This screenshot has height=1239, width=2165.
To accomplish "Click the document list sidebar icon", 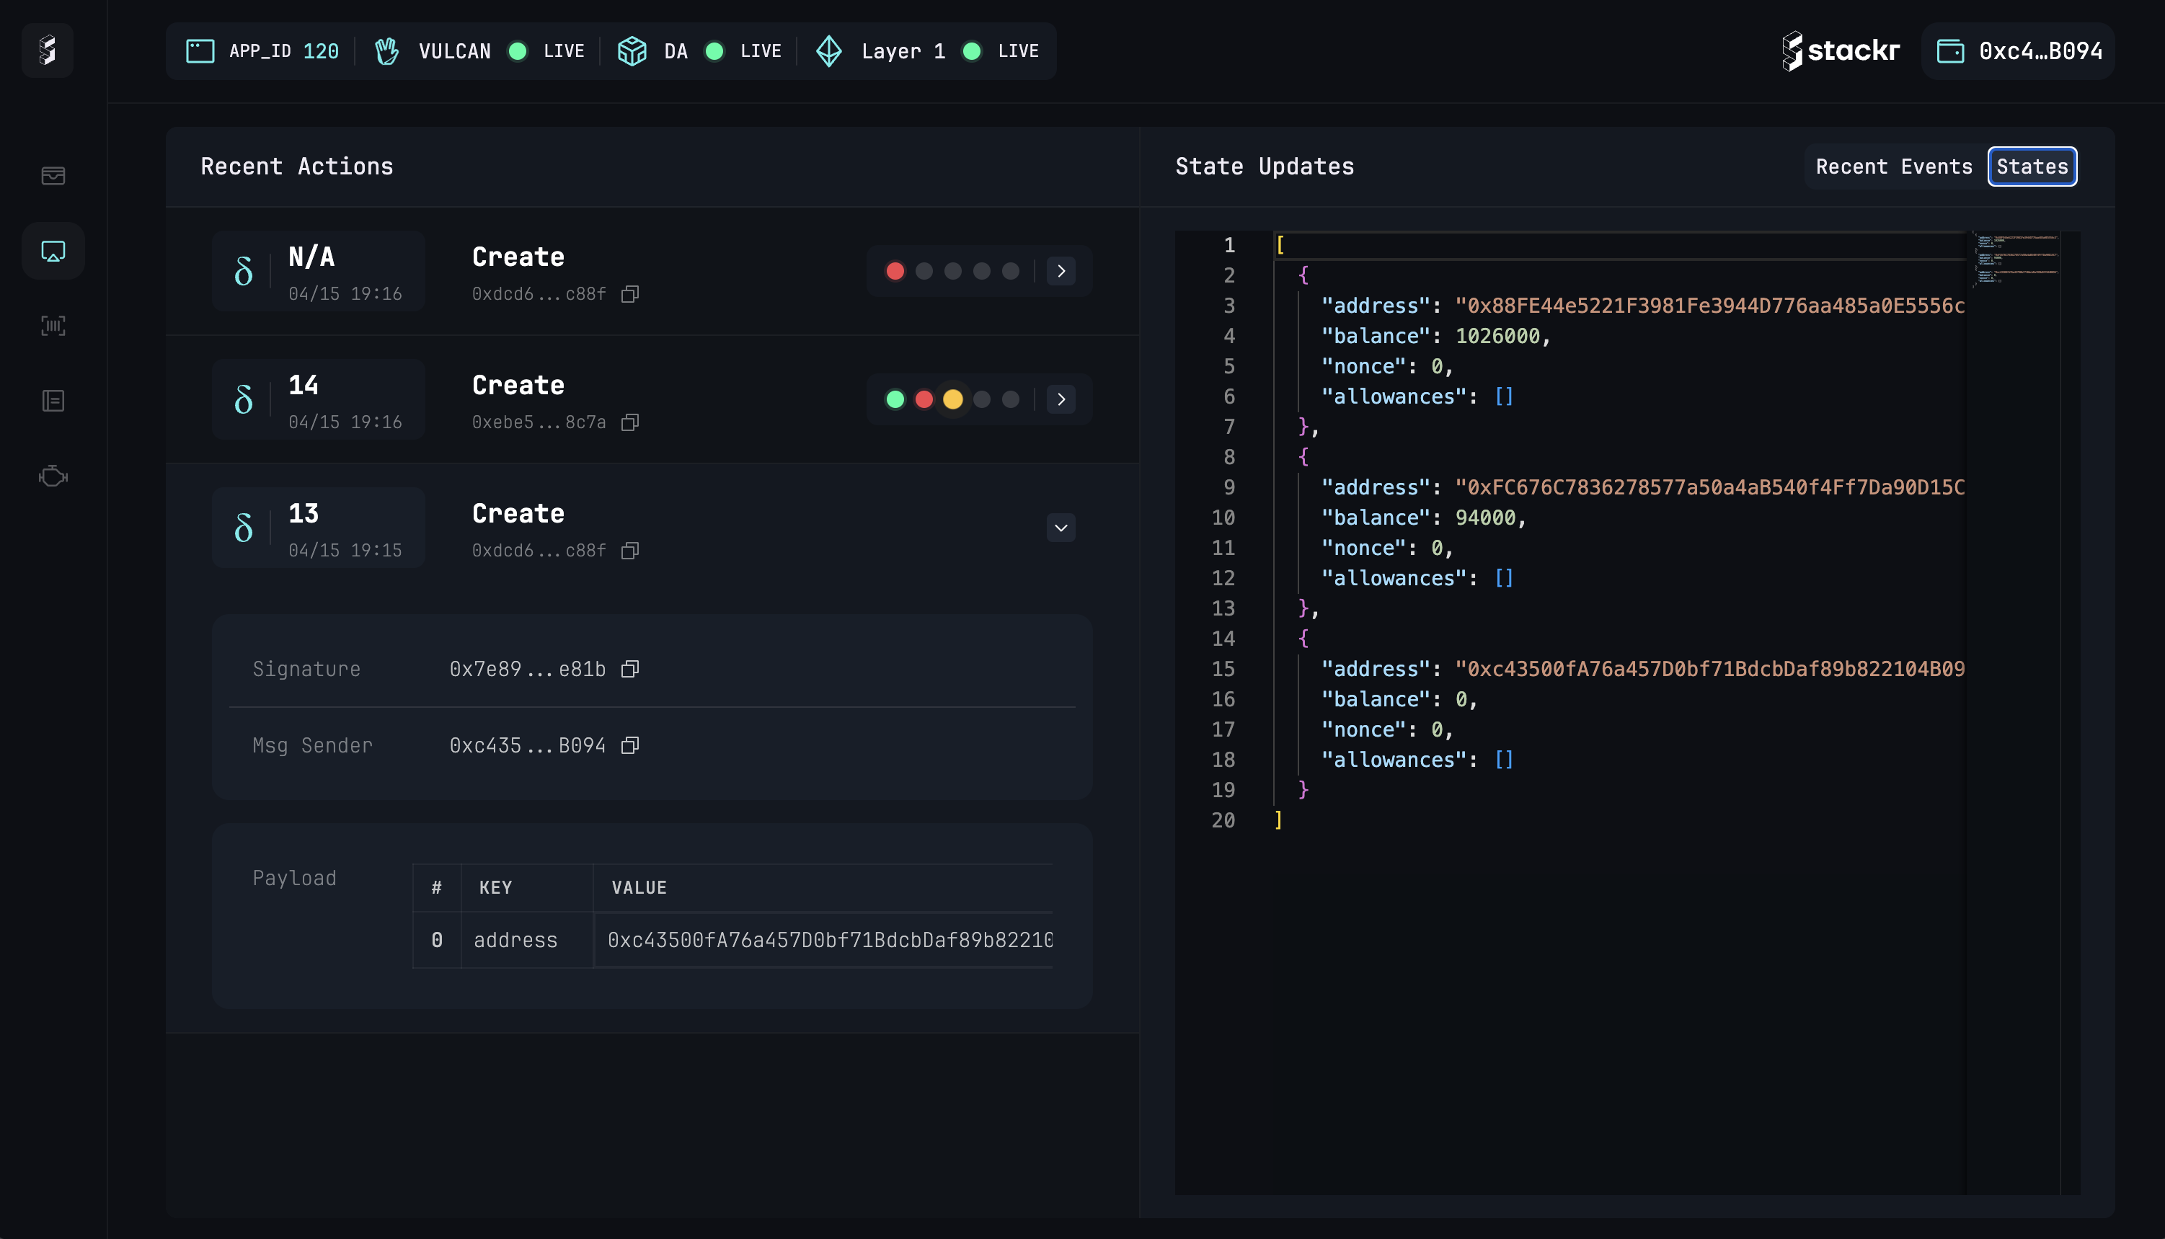I will coord(52,400).
